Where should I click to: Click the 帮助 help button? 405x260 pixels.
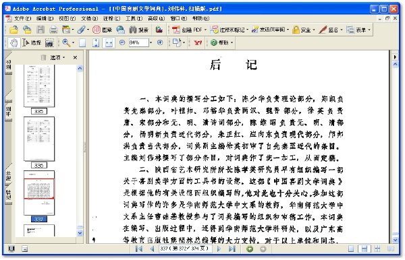(221, 42)
